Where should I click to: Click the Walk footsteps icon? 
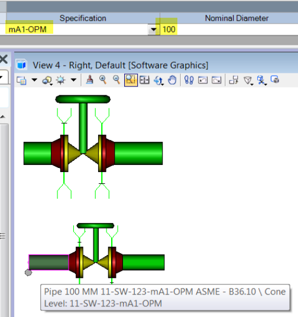pos(189,80)
